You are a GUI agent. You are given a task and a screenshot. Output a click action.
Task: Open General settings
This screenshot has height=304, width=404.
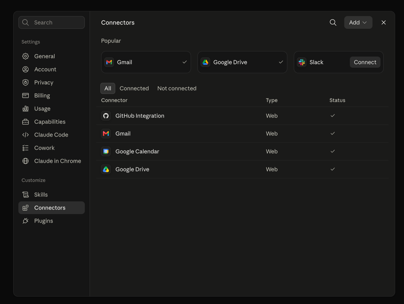51,56
